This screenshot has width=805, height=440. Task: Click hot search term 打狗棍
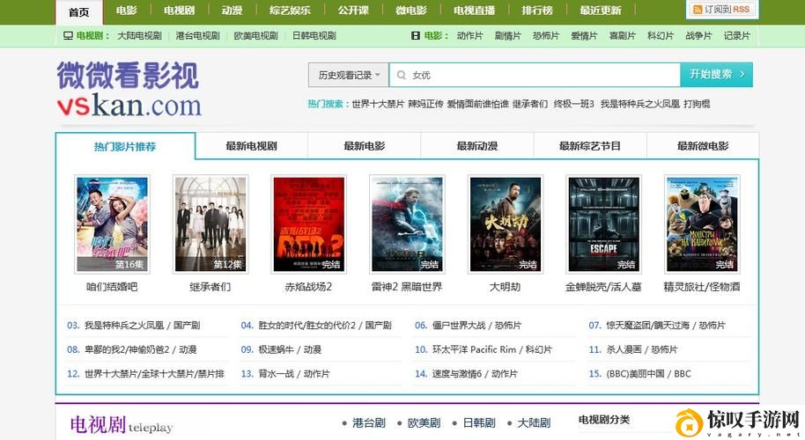[697, 104]
